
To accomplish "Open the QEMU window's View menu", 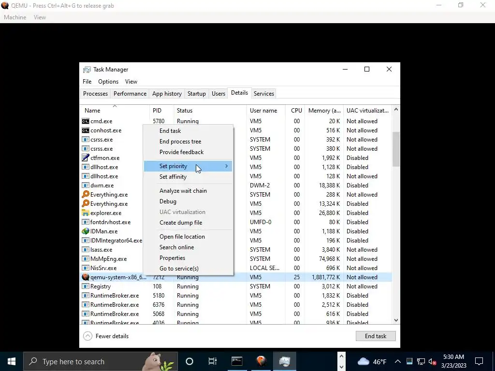I will [40, 17].
